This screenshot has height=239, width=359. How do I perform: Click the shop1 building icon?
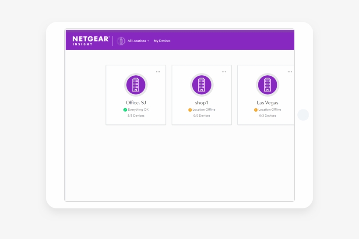(202, 85)
